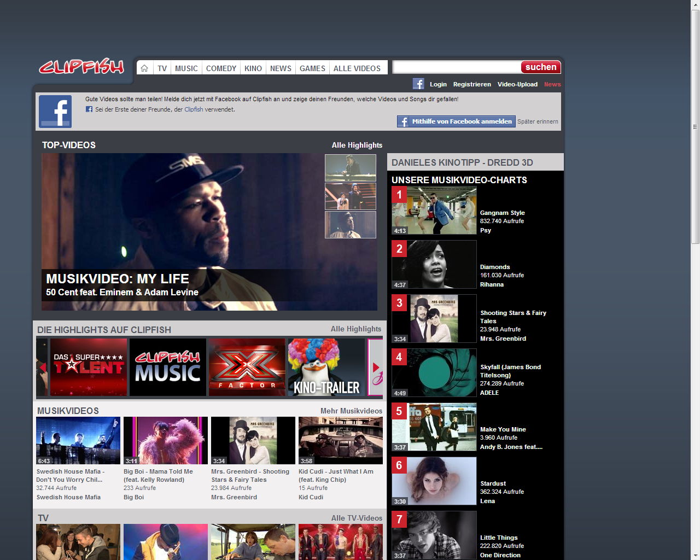The image size is (700, 560).
Task: Open the COMEDY menu tab
Action: point(221,68)
